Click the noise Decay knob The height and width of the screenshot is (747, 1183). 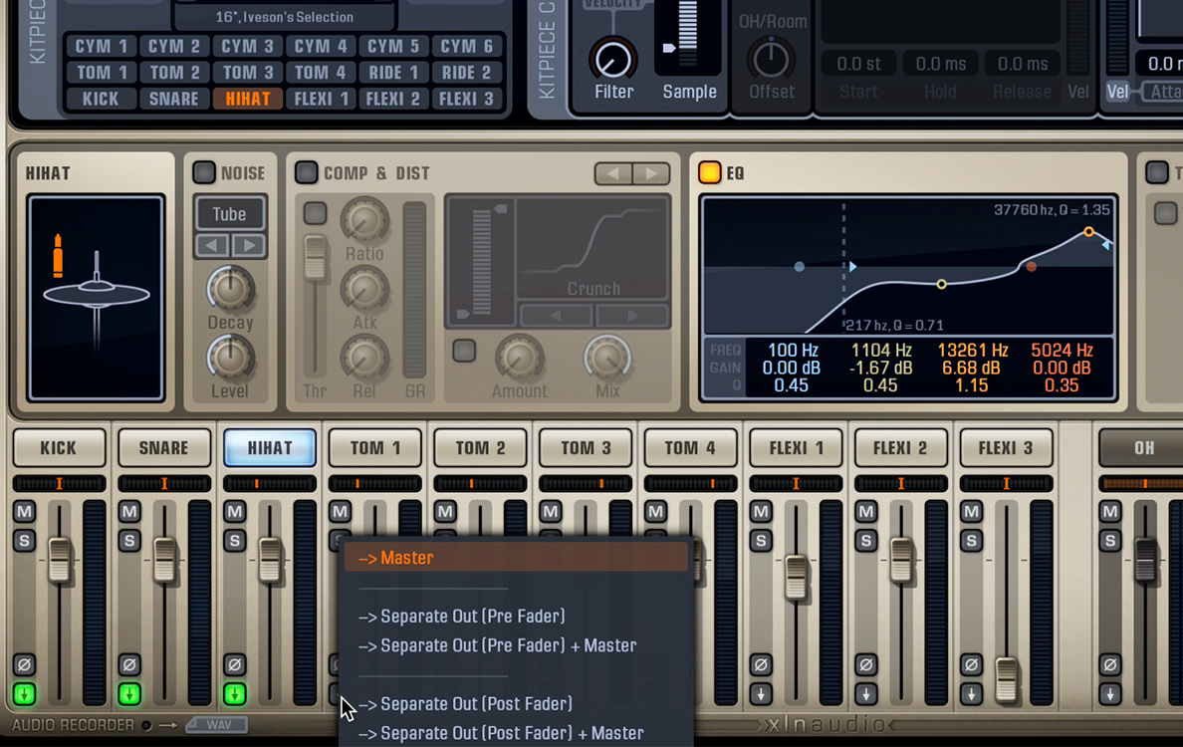point(230,290)
